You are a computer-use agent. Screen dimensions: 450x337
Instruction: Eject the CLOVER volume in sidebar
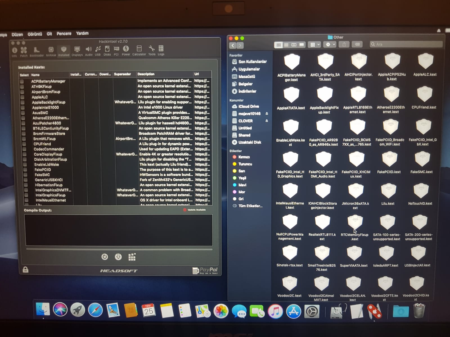coord(267,121)
